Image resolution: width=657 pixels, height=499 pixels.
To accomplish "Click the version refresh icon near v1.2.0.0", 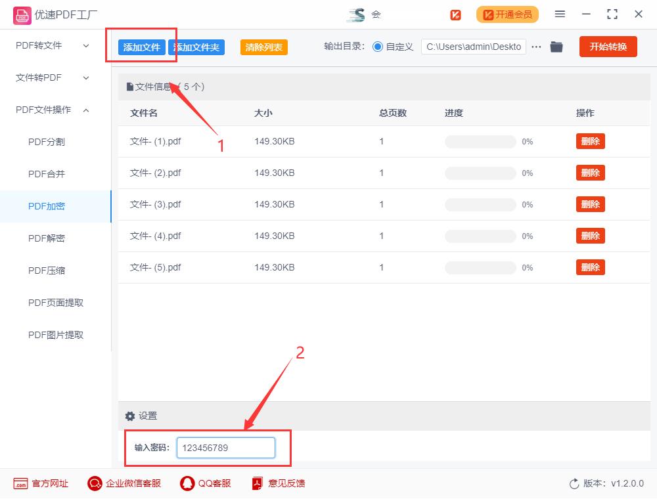I will [x=572, y=483].
